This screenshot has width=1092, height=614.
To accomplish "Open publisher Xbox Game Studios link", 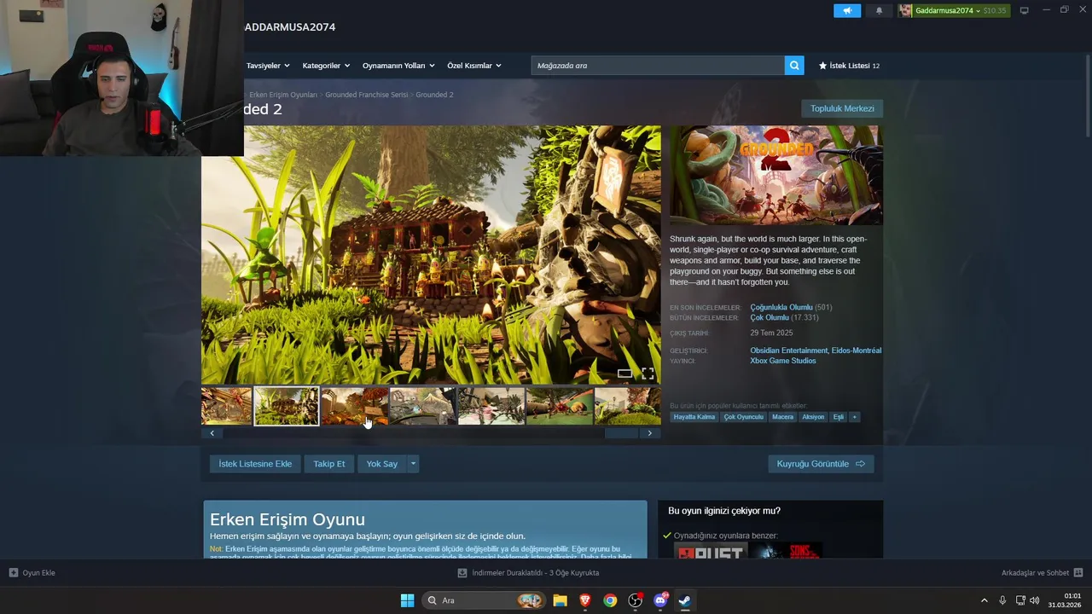I will (783, 361).
